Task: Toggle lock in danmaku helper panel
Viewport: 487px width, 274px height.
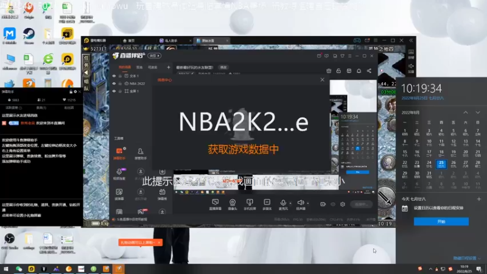Action: point(71,92)
